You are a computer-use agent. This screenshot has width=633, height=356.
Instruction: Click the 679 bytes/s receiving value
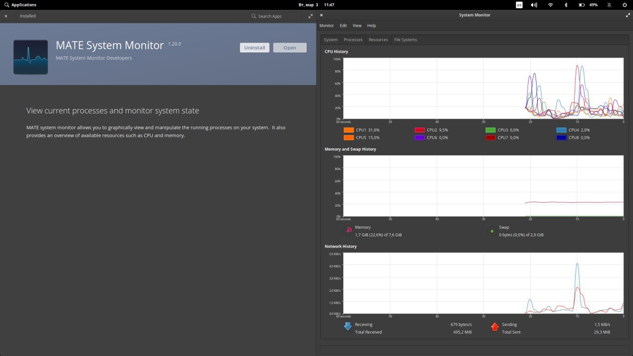tap(461, 325)
